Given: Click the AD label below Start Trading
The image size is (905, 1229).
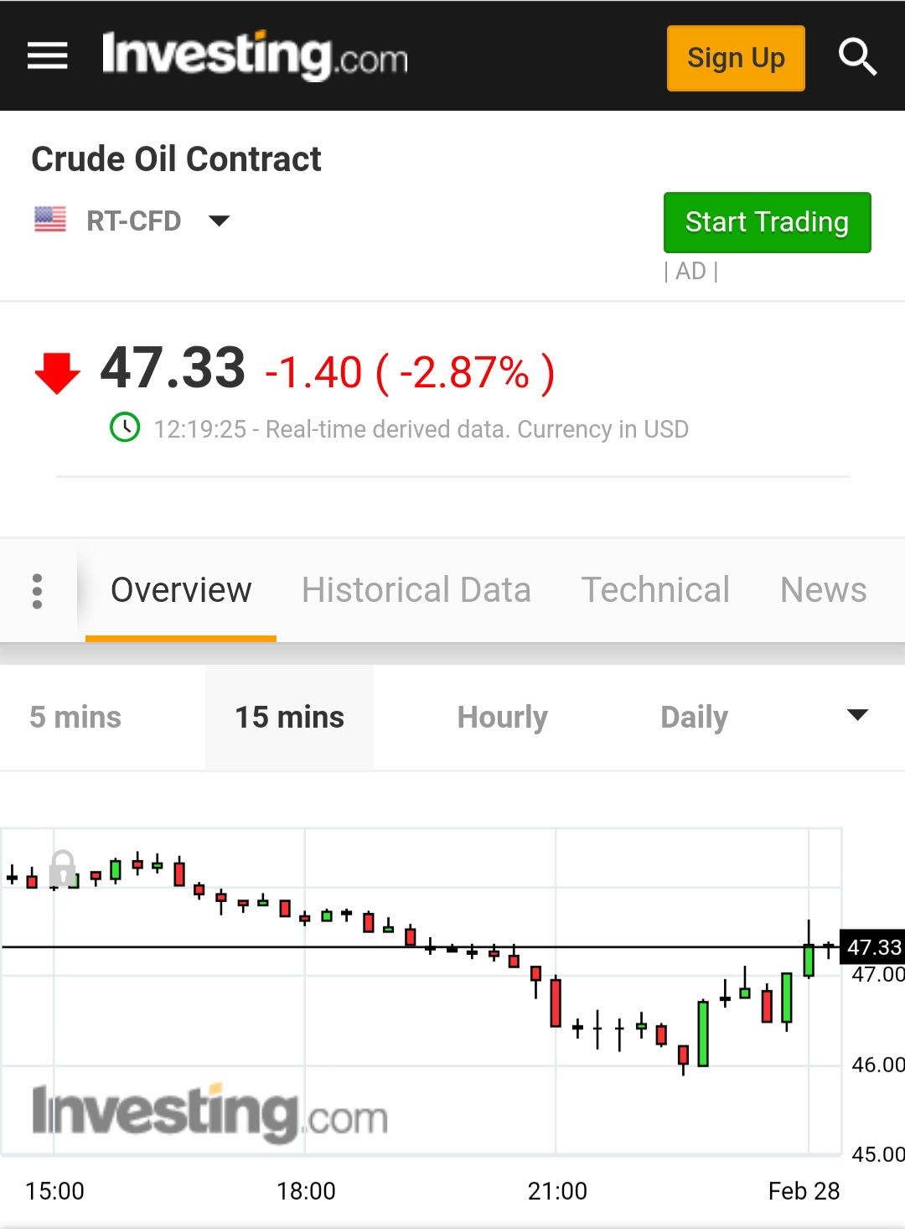Looking at the screenshot, I should (691, 272).
